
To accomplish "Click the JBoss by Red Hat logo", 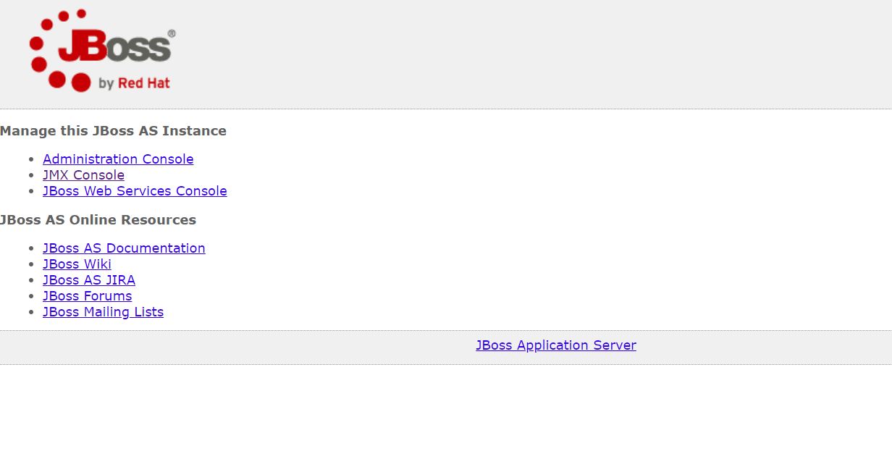I will pyautogui.click(x=102, y=51).
